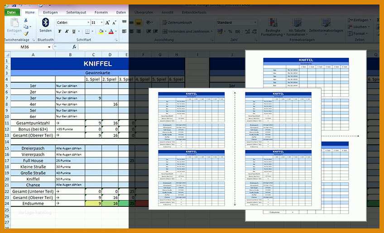Click the text orientation icon

click(149, 23)
